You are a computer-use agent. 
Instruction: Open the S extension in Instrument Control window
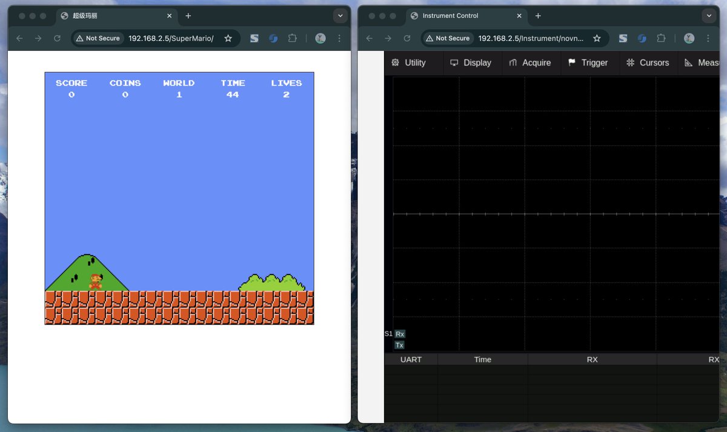[622, 38]
